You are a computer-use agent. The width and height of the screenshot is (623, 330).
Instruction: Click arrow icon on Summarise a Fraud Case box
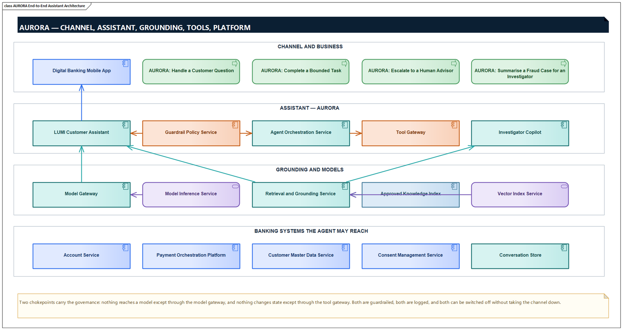pos(564,64)
